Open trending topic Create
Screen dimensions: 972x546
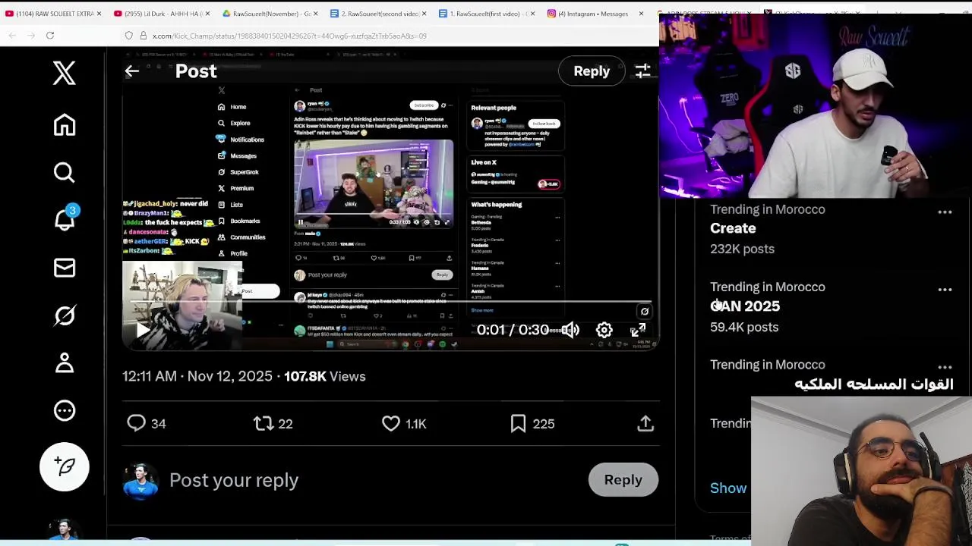point(733,228)
